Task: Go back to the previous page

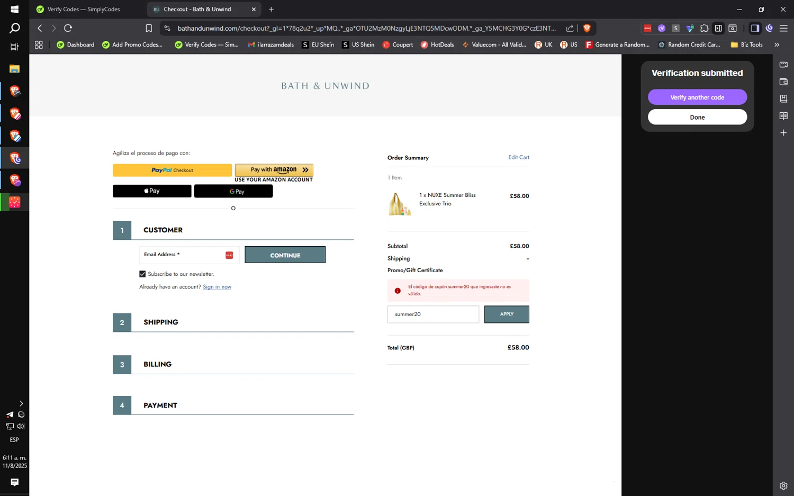Action: (x=40, y=28)
